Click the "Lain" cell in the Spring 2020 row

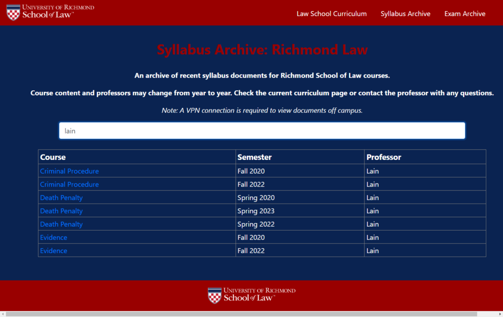click(425, 198)
